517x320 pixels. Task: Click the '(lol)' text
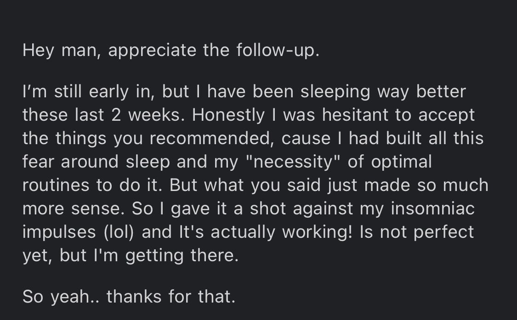click(119, 232)
